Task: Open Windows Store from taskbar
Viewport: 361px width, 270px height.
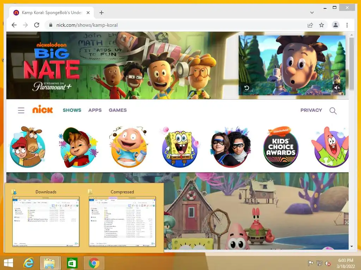Action: [x=72, y=263]
